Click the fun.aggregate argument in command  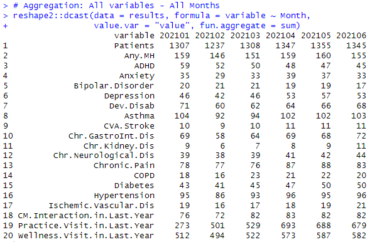coord(232,26)
